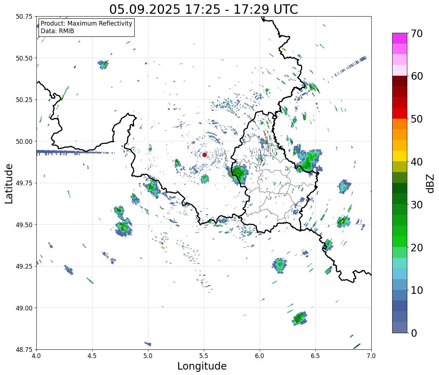The height and width of the screenshot is (375, 439).
Task: Click the latitude tick label '49.00'
Action: [24, 308]
